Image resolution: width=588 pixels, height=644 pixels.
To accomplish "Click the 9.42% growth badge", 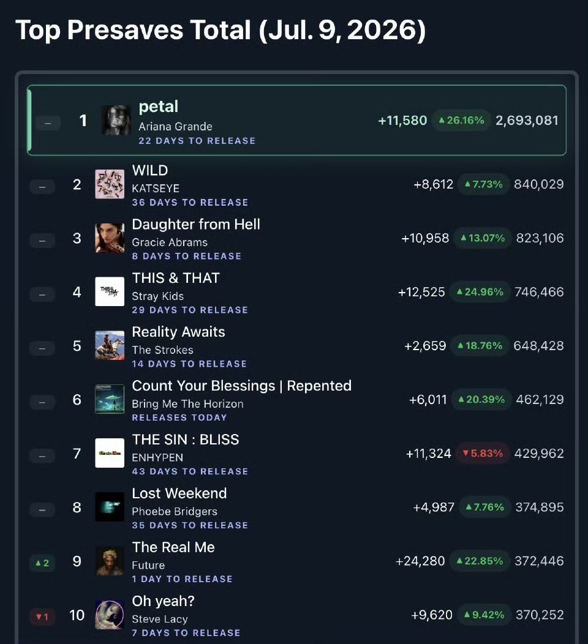I will [x=484, y=615].
